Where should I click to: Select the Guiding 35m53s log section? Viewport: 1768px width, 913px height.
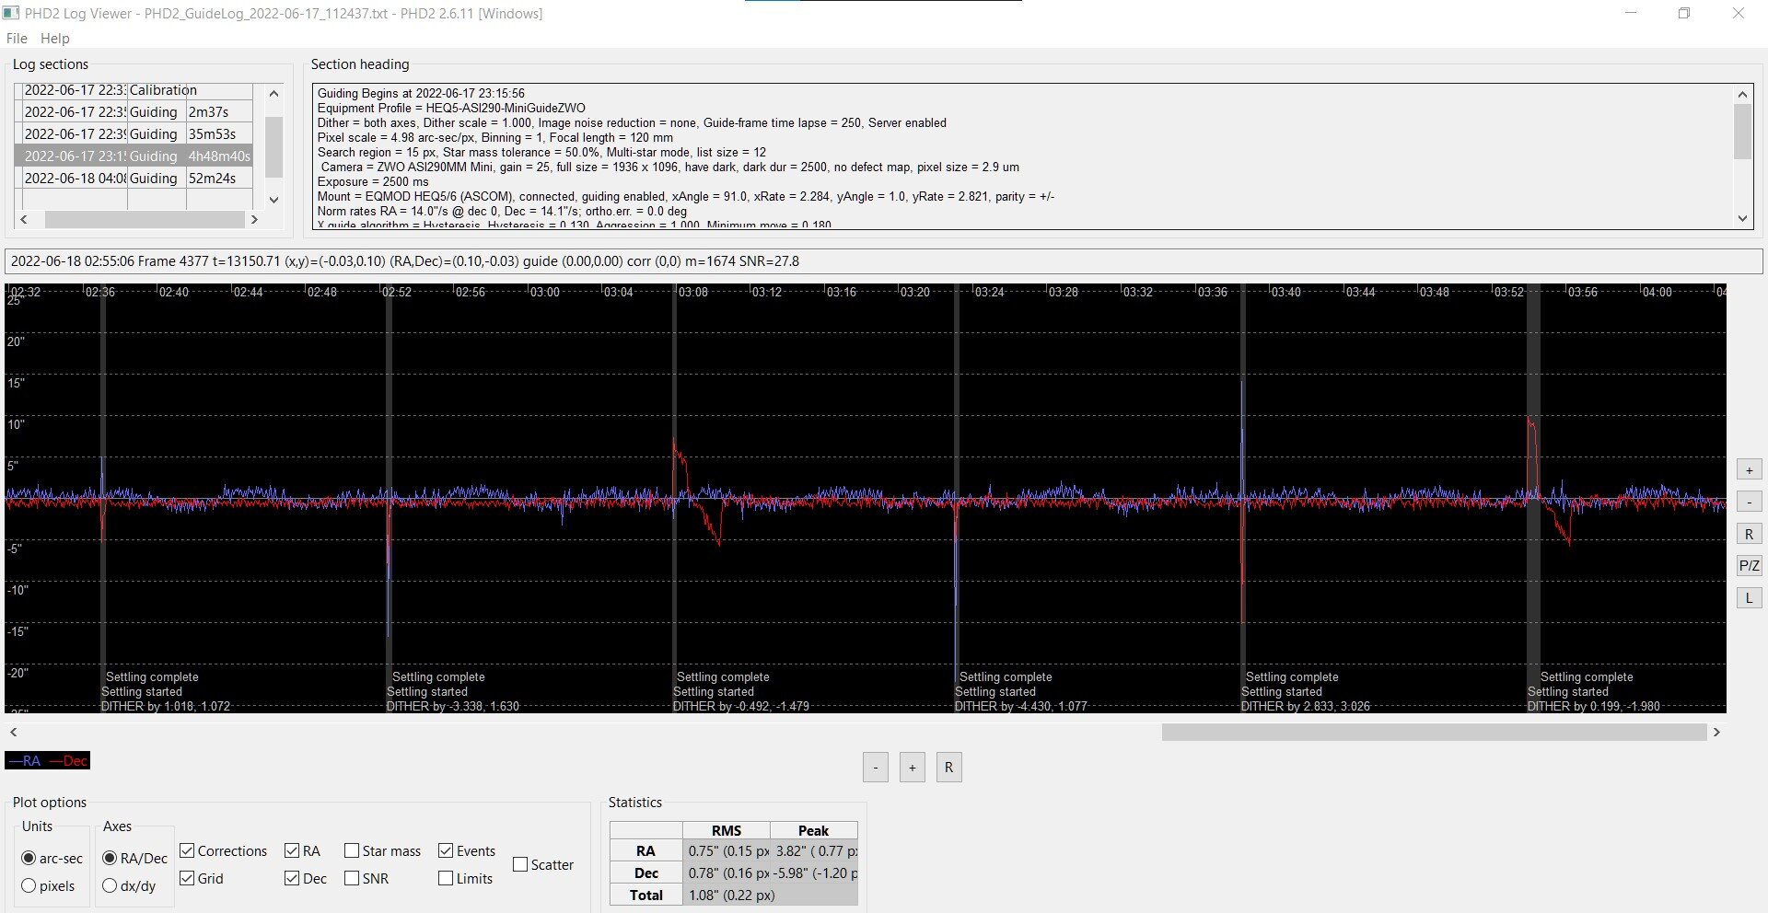[x=134, y=134]
